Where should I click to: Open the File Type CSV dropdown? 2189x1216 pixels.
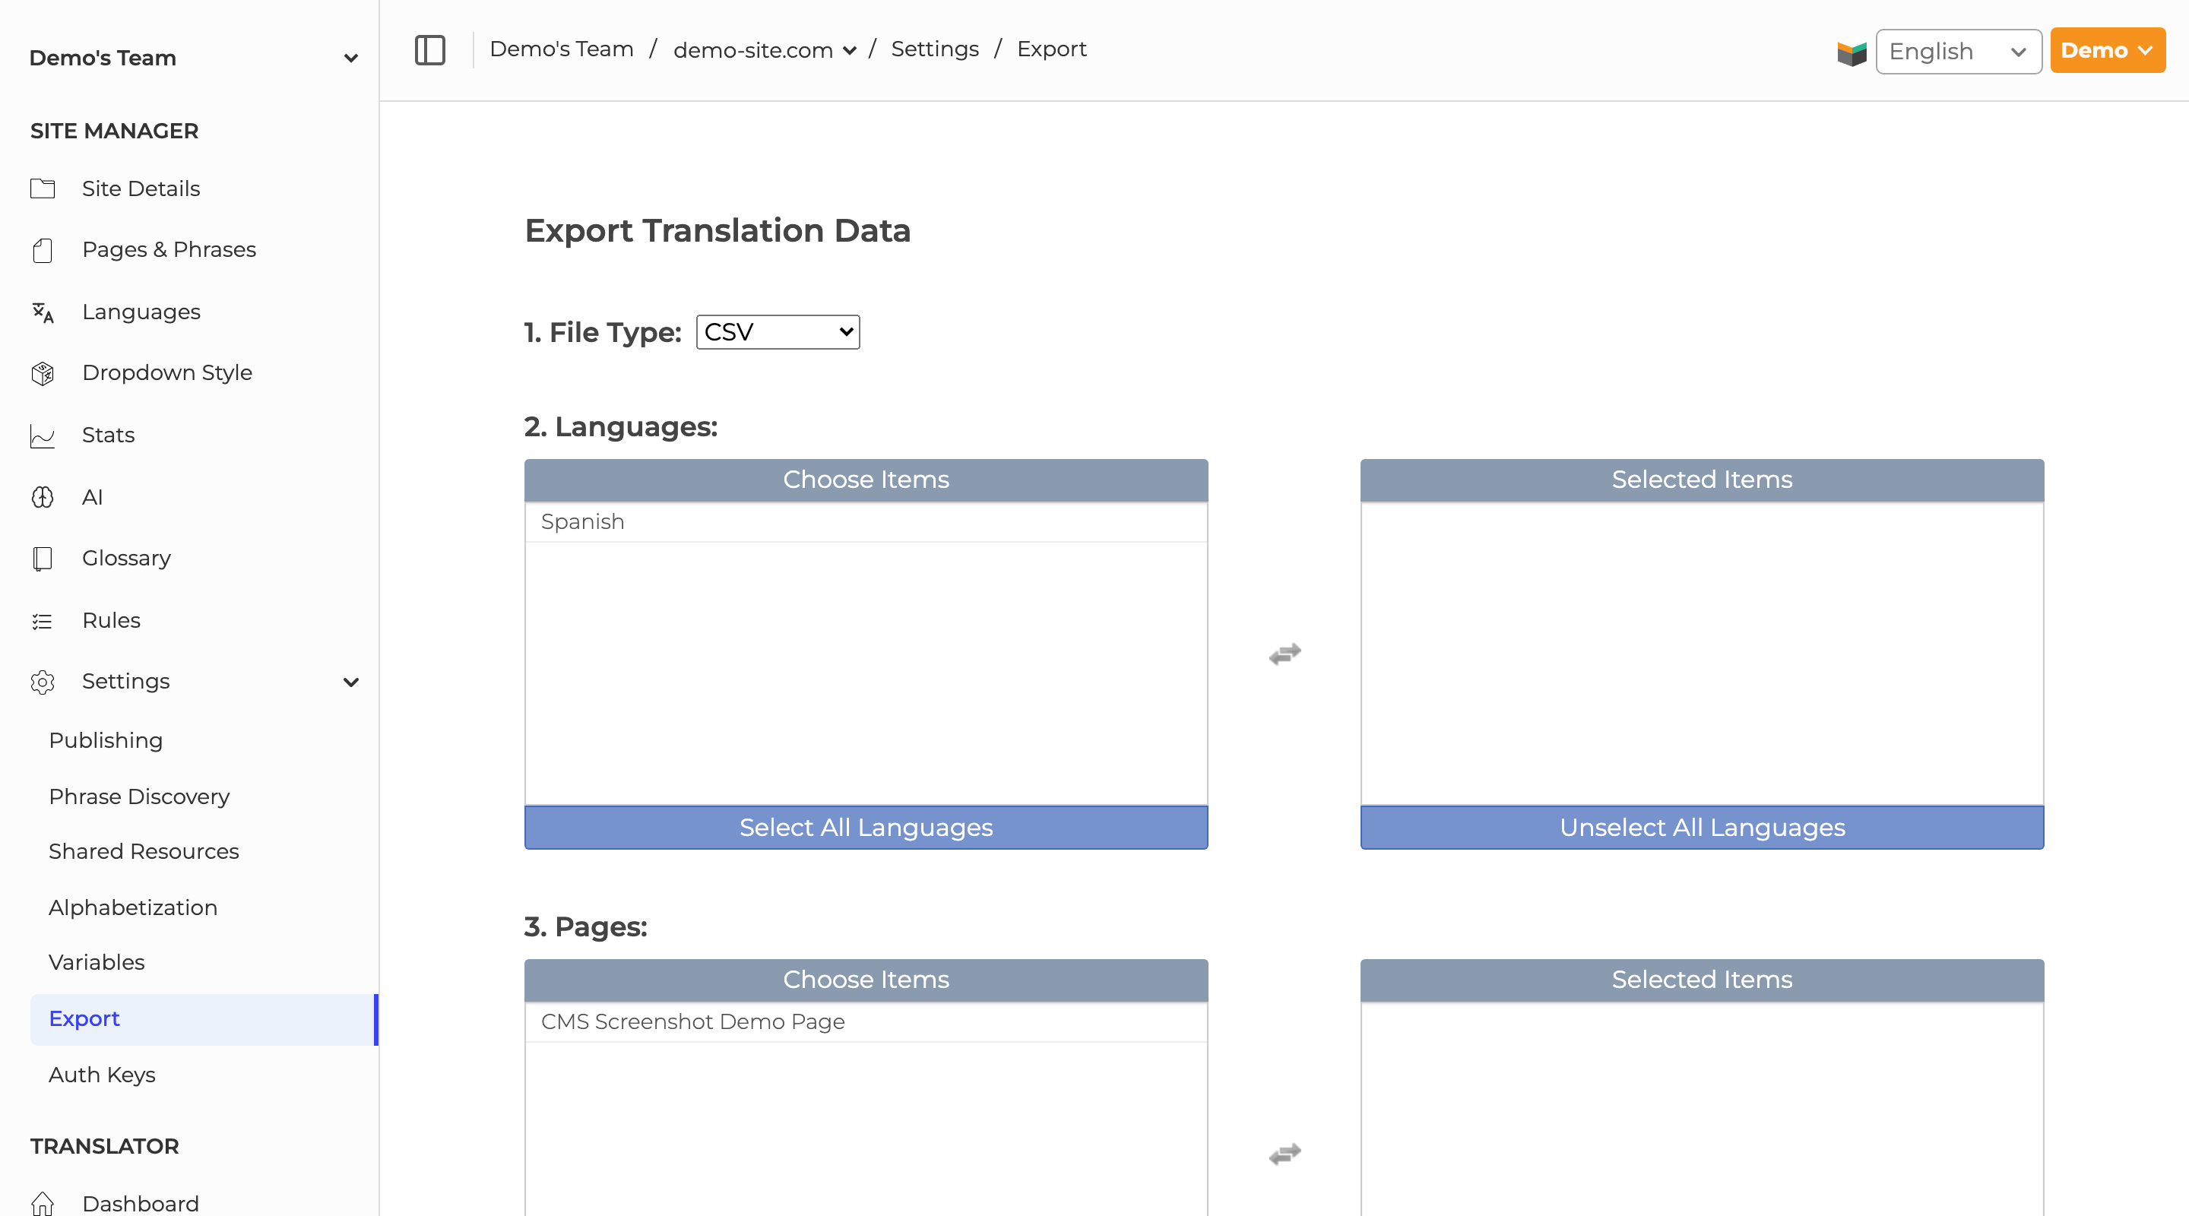[x=778, y=331]
